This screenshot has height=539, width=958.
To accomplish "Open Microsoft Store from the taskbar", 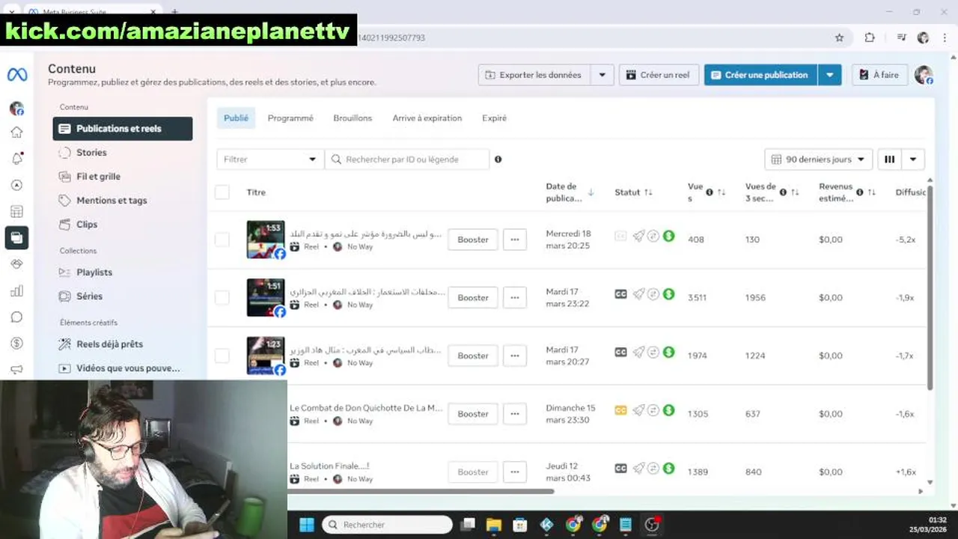I will [519, 525].
